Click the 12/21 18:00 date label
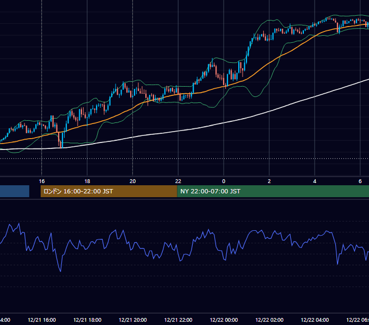 click(87, 320)
